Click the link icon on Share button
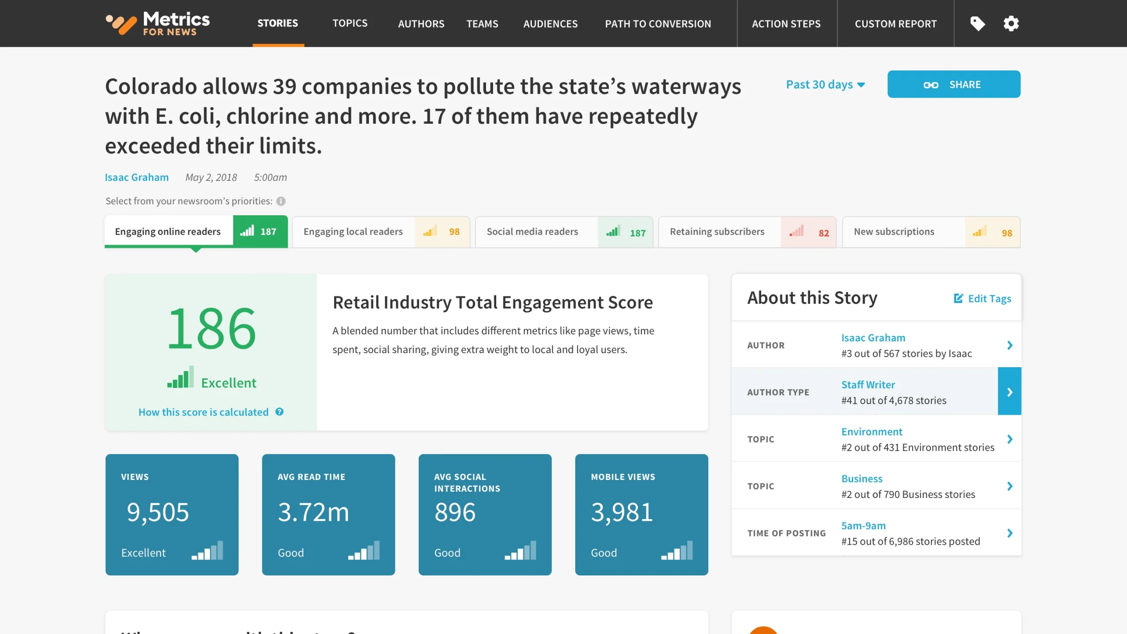1127x634 pixels. pyautogui.click(x=931, y=85)
